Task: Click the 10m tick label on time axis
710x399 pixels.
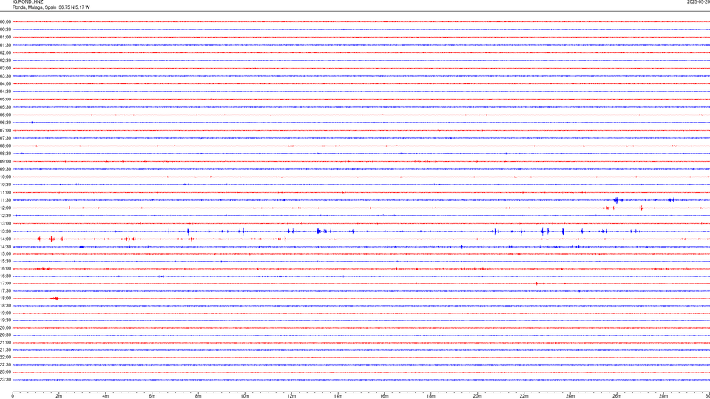Action: (x=245, y=396)
